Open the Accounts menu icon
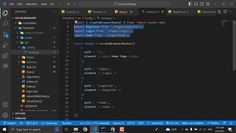236x133 pixels. [5, 105]
